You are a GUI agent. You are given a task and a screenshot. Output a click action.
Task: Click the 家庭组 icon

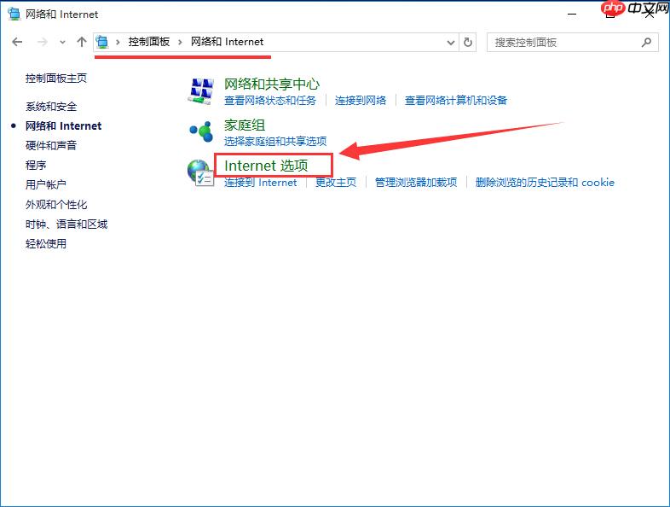pos(201,131)
